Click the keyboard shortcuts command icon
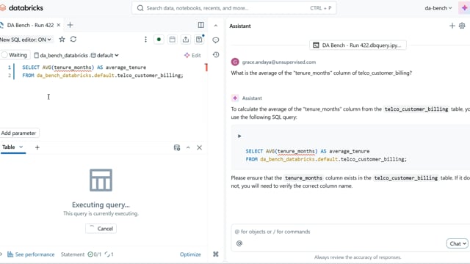This screenshot has height=264, width=470. (x=215, y=254)
